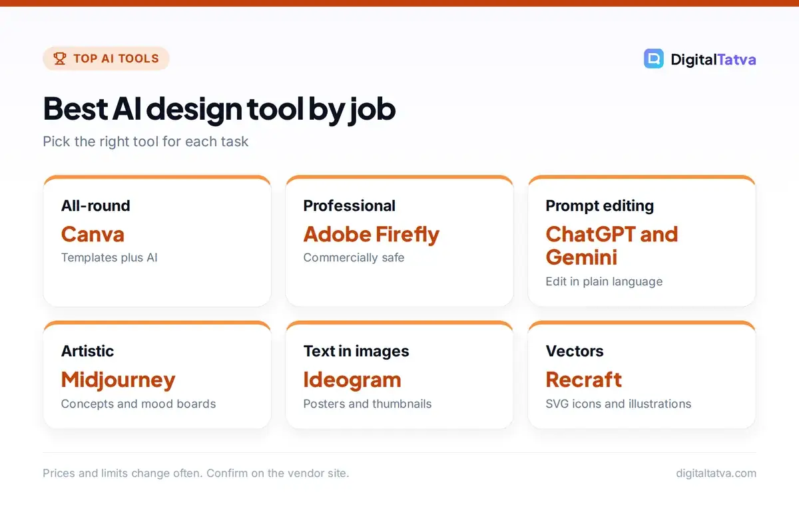Open the digitaltatva.com footer link
799x512 pixels.
pyautogui.click(x=716, y=473)
